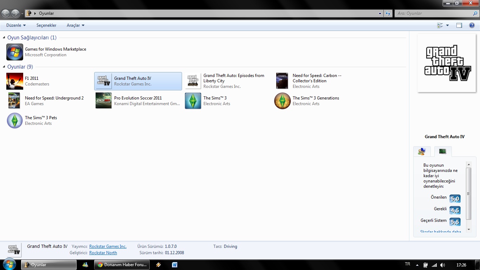
Task: Click the Oyunlar breadcrumb arrow
Action: pos(35,13)
